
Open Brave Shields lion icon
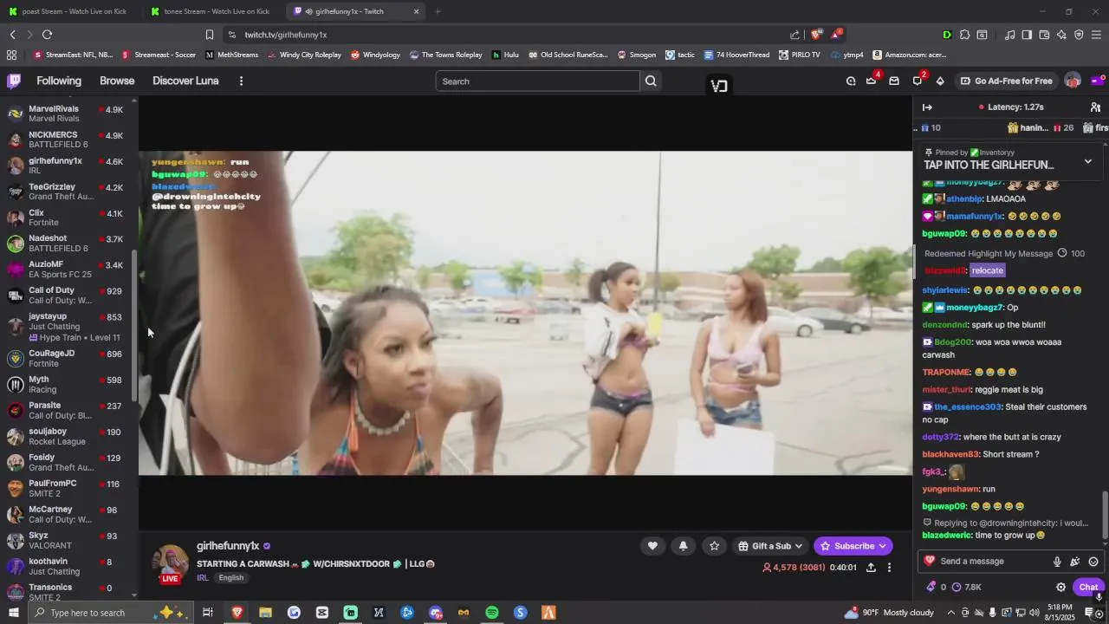pos(815,35)
